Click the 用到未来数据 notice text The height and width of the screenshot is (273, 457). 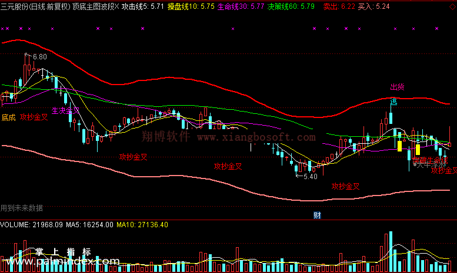(x=22, y=208)
